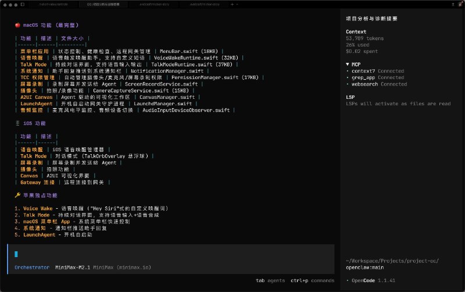Screen dimensions: 465x292
Task: Click 'ctrl+p commands' shortcut hint
Action: (x=312, y=280)
